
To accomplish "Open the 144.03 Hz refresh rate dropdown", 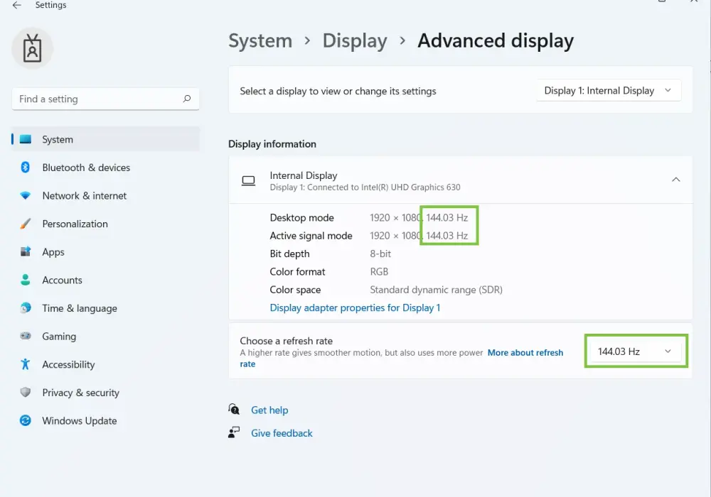I will pos(636,351).
